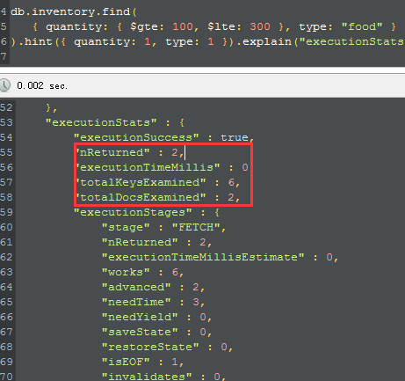Click the "executionSuccess" : true line
The height and width of the screenshot is (381, 405).
pos(164,137)
